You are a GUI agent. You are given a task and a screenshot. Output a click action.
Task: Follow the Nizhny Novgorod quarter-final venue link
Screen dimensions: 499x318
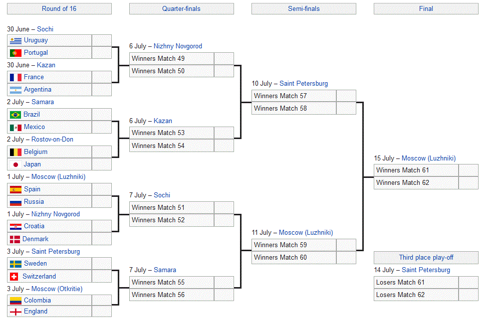178,46
